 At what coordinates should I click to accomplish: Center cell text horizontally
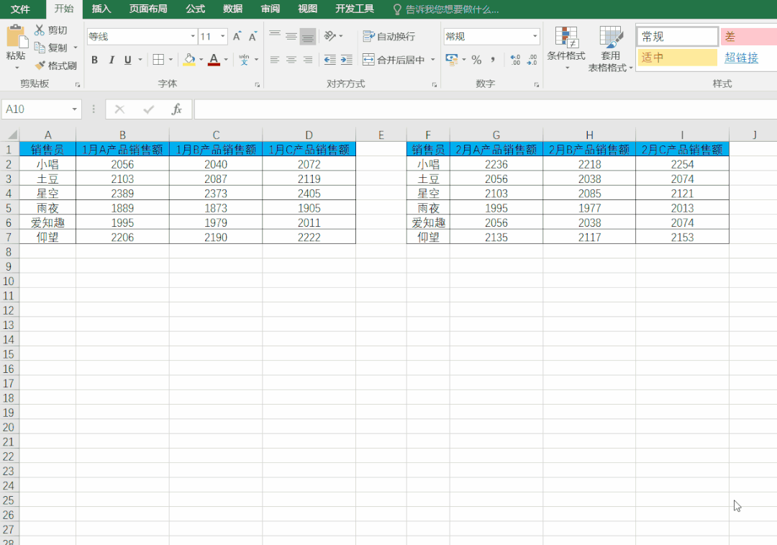(x=291, y=60)
